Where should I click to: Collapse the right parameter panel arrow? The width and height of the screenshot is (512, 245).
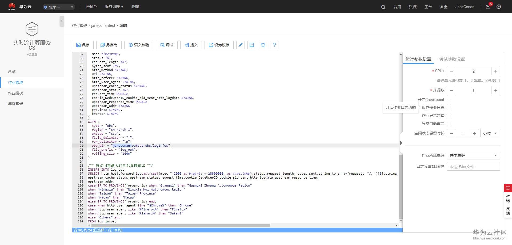401,143
